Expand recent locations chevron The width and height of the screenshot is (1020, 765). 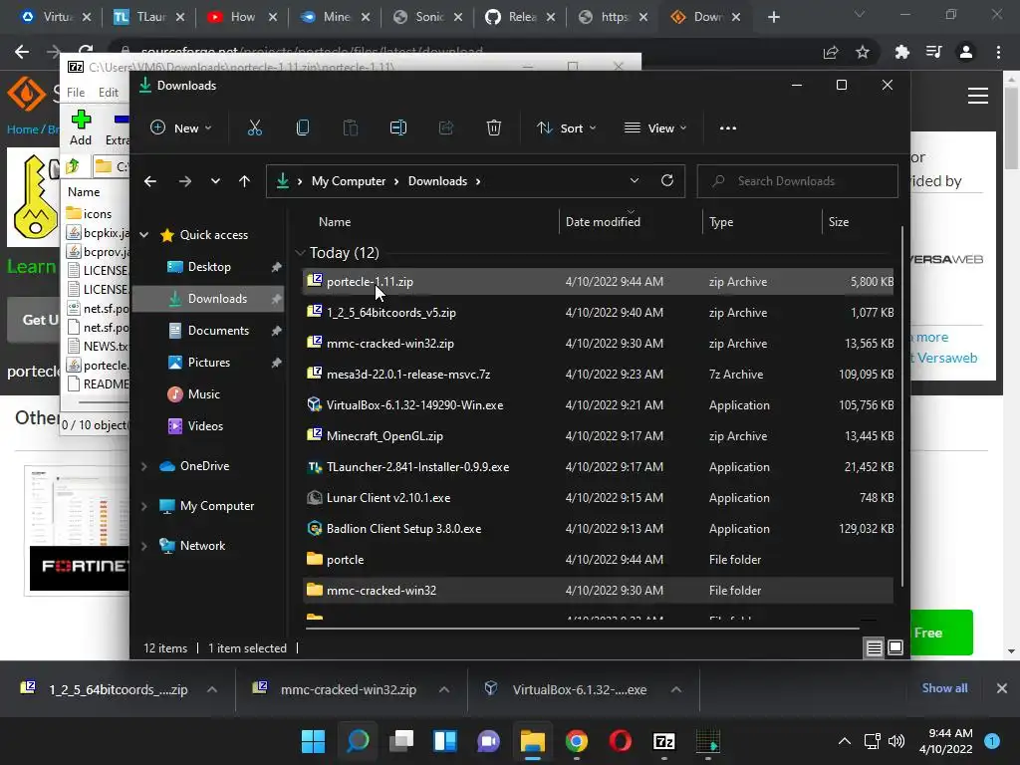215,181
